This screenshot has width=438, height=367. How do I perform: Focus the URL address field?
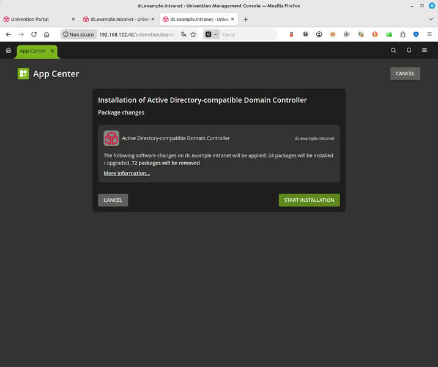(137, 35)
